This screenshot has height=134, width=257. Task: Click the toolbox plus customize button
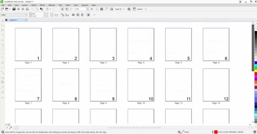click(x=3, y=97)
